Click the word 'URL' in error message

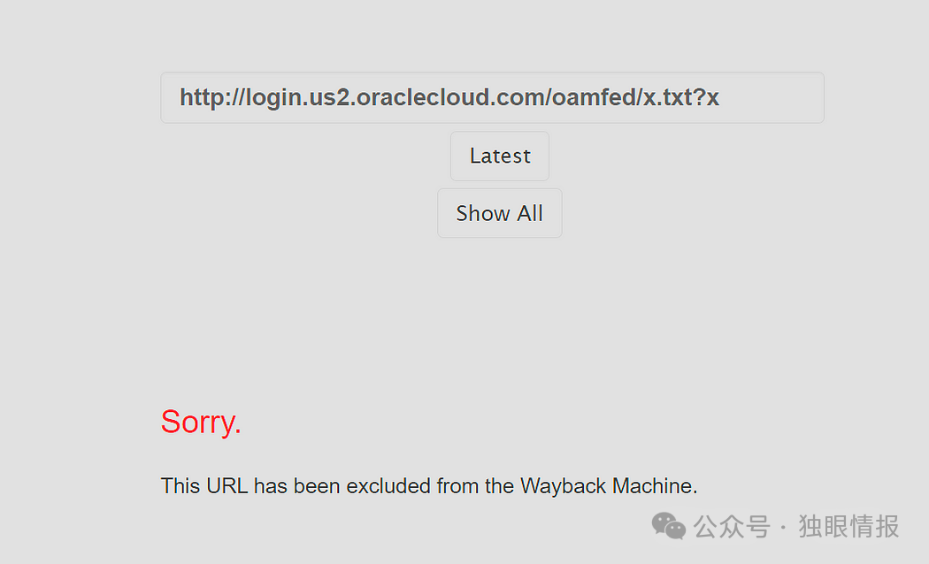227,486
